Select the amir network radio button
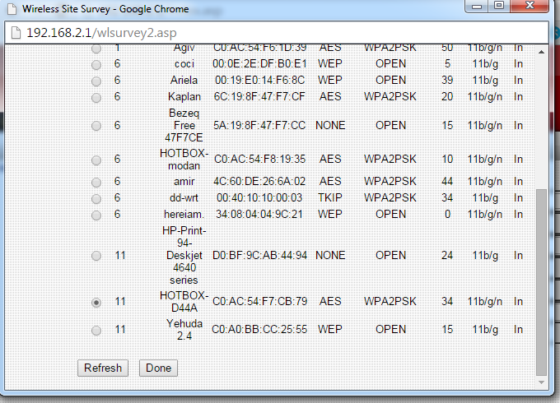Screen dimensions: 560x403 tap(96, 182)
